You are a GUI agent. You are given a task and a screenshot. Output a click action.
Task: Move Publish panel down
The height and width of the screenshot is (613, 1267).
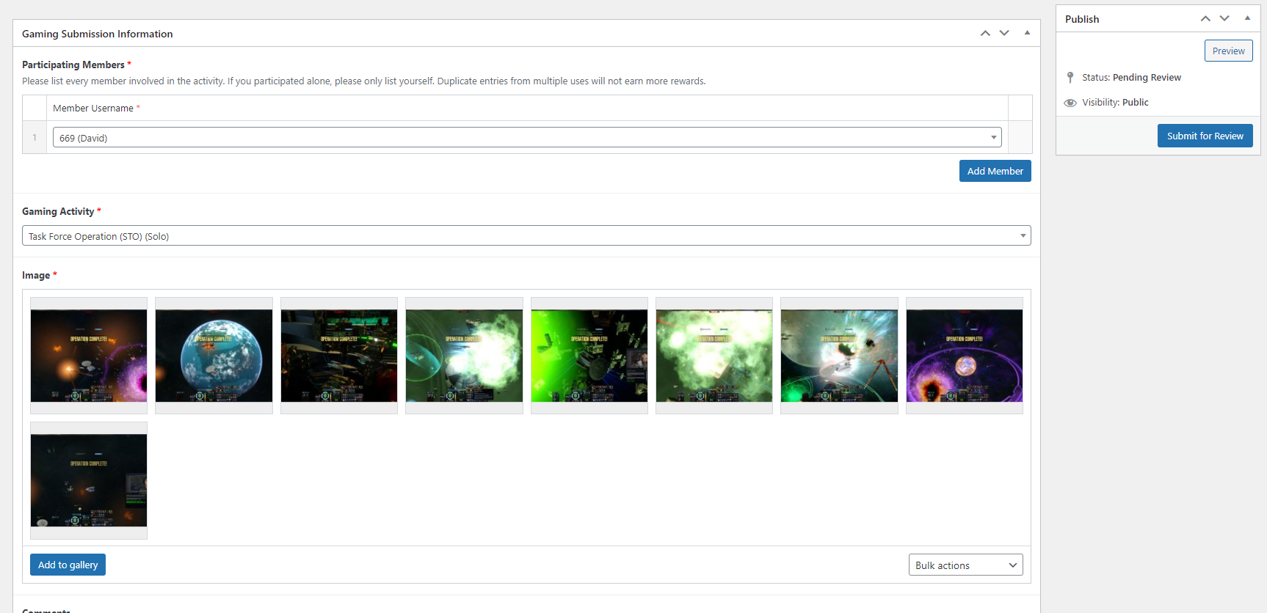coord(1224,18)
